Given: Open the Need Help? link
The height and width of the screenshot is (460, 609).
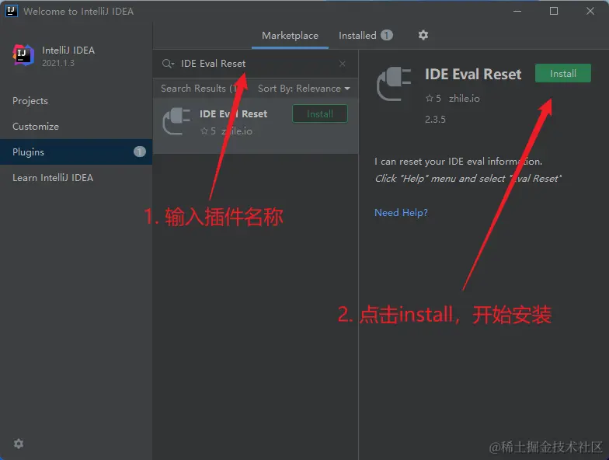Looking at the screenshot, I should pyautogui.click(x=401, y=213).
